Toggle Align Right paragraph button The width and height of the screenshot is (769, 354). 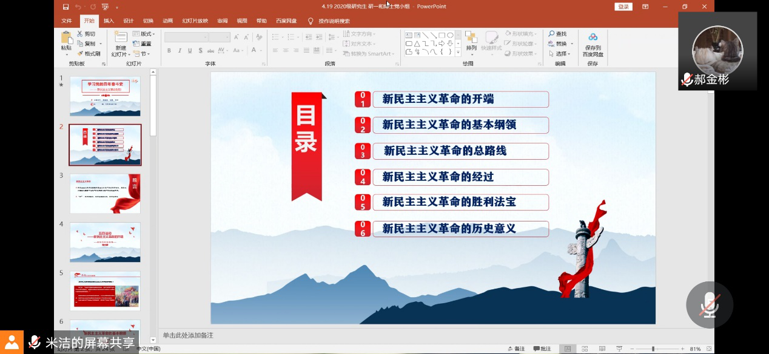click(x=295, y=51)
